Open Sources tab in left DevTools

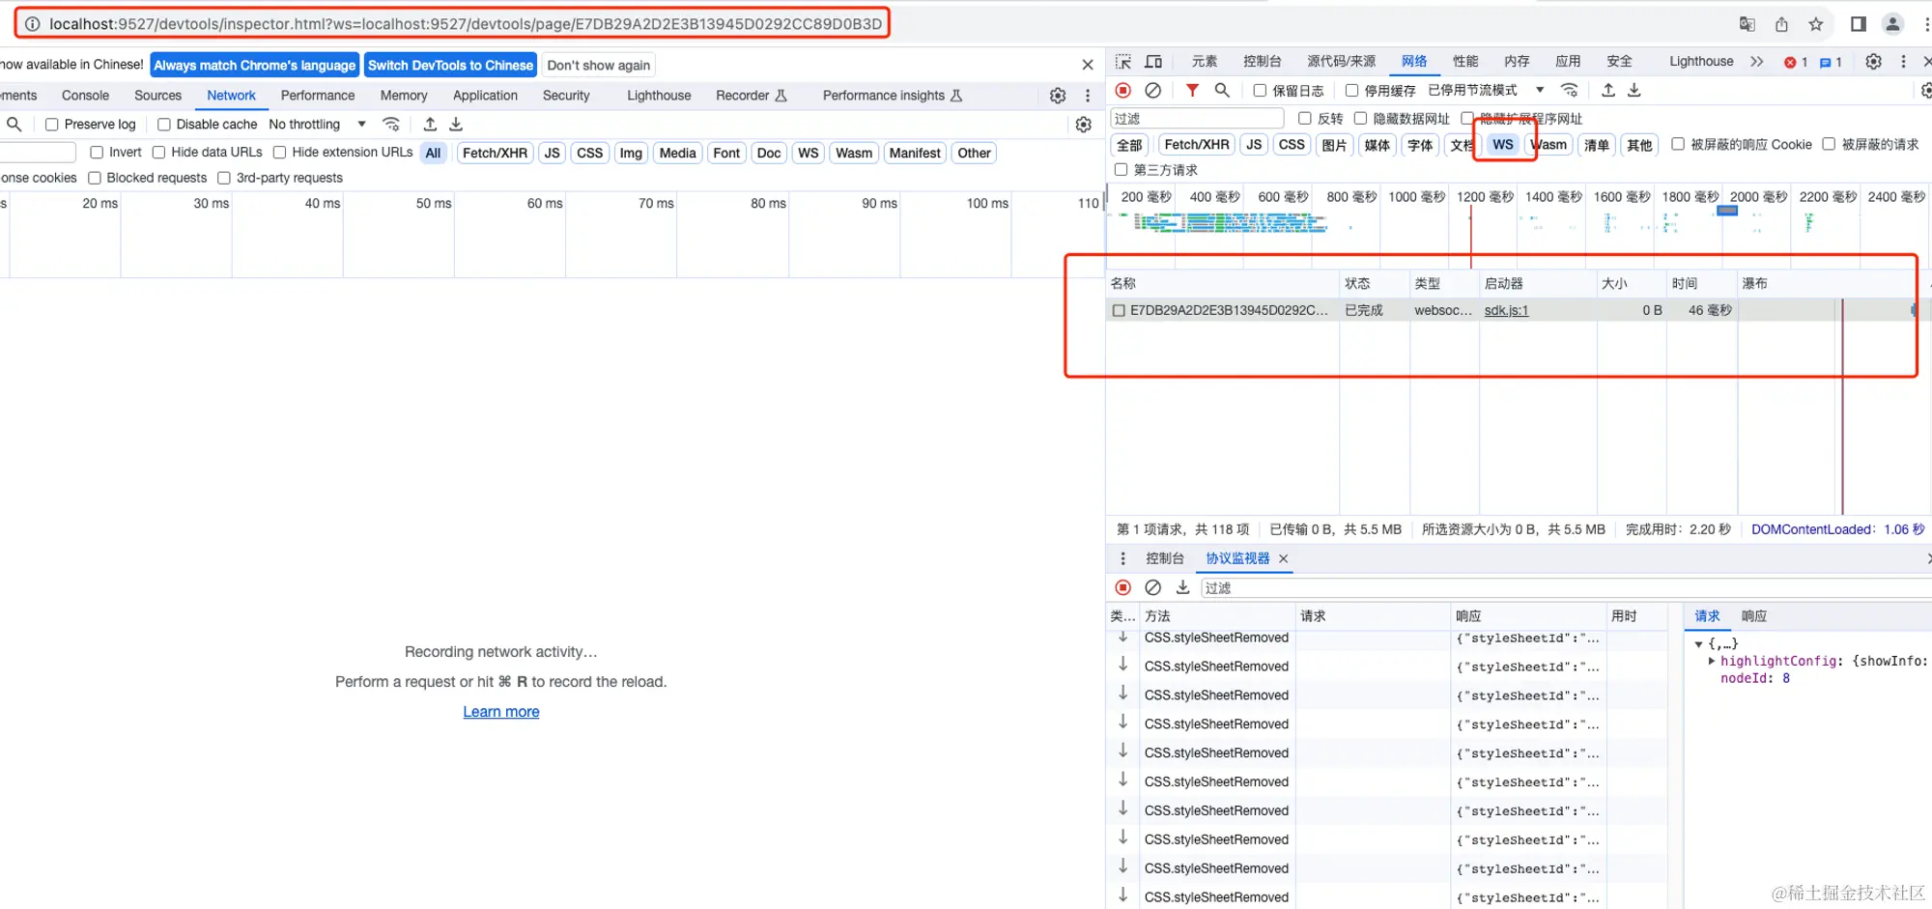(157, 96)
